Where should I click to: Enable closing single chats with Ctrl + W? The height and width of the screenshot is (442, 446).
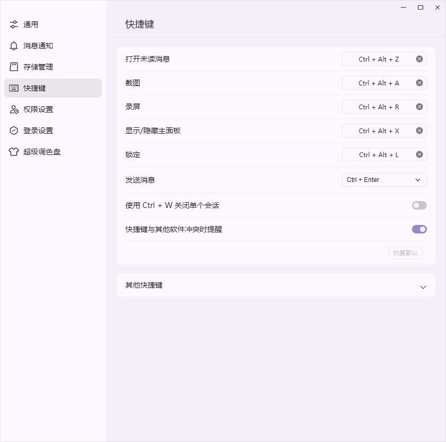pos(419,205)
